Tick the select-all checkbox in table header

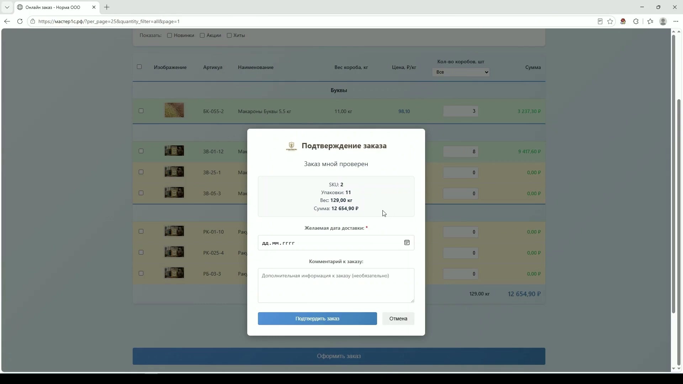click(x=139, y=66)
